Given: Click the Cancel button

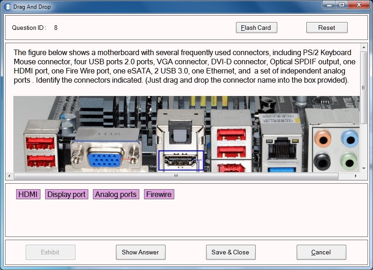Looking at the screenshot, I should click(321, 252).
